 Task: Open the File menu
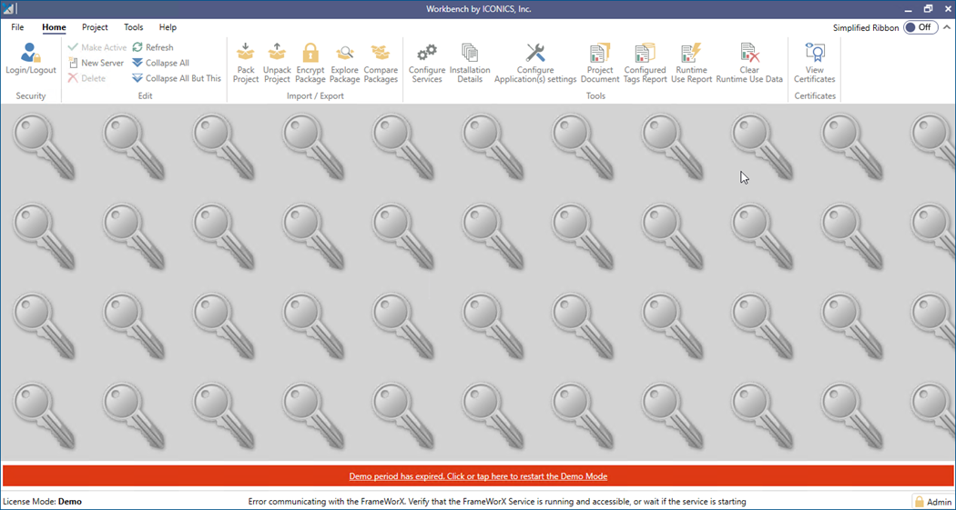point(17,27)
